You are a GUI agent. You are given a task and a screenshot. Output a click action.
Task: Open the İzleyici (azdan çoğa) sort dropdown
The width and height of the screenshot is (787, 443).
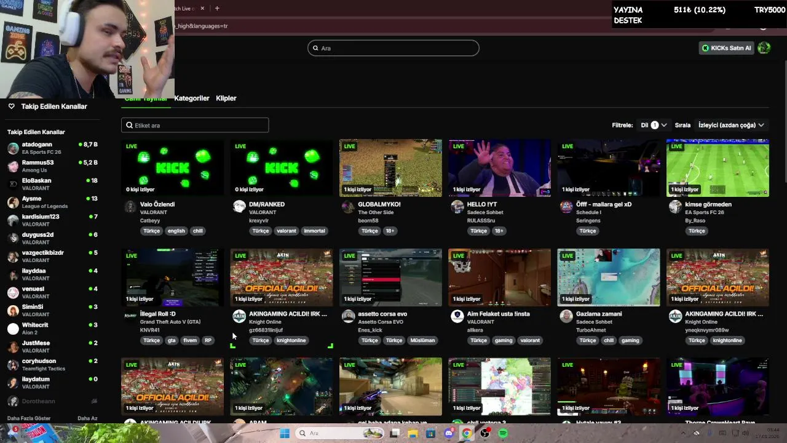[731, 125]
